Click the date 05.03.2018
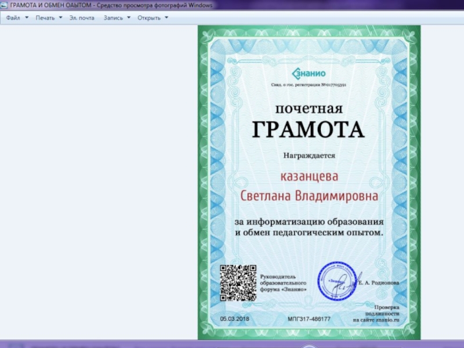 pyautogui.click(x=235, y=319)
